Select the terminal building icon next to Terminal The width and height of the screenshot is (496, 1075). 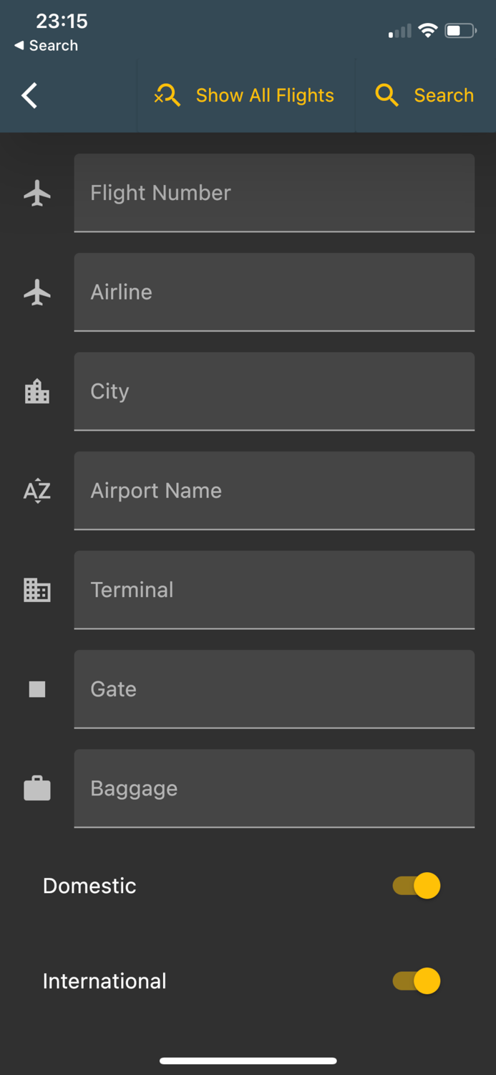click(37, 590)
